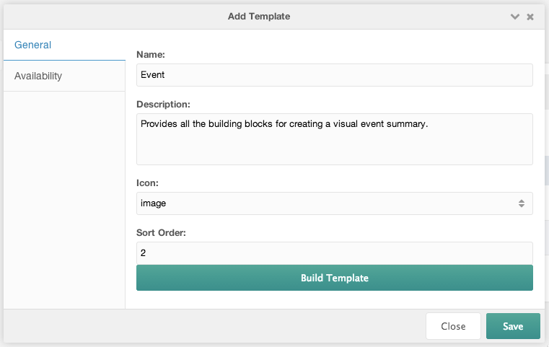This screenshot has height=347, width=549.
Task: Click the Sort Order: label
Action: click(x=161, y=233)
